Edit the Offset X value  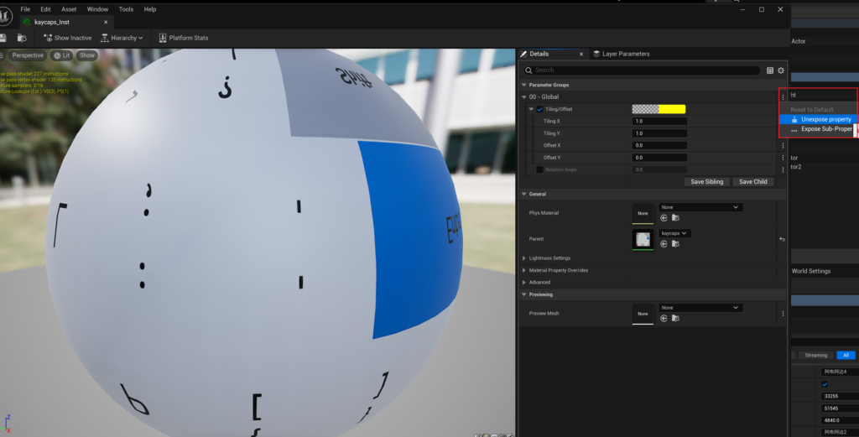pyautogui.click(x=659, y=145)
